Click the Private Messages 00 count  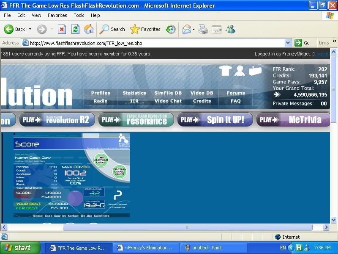coord(324,103)
